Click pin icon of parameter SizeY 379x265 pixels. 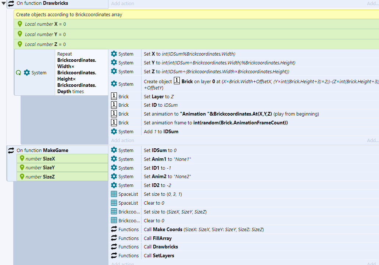22,167
